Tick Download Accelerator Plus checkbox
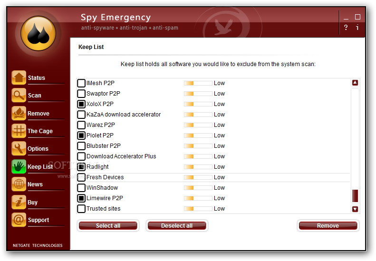The height and width of the screenshot is (261, 376). point(81,156)
